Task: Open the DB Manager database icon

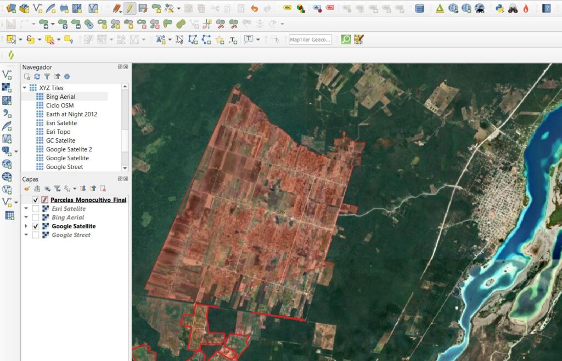Action: pyautogui.click(x=419, y=8)
